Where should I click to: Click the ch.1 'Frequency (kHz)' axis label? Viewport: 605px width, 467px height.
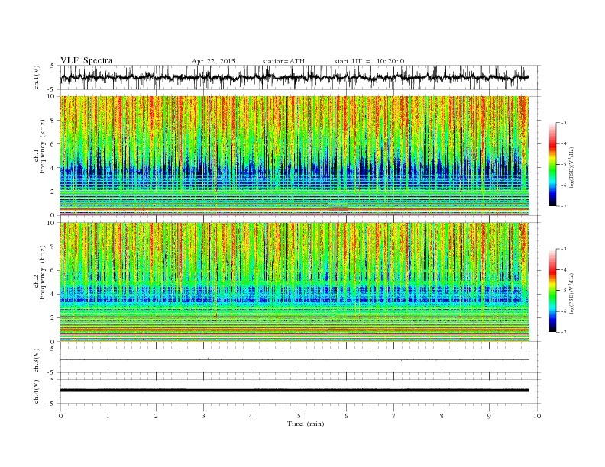coord(43,147)
